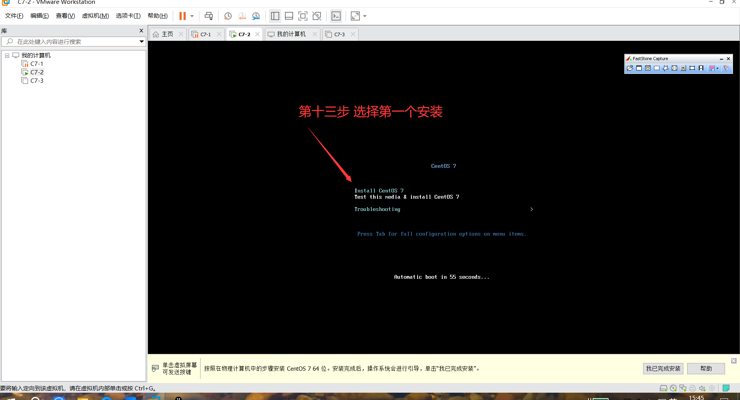740x400 pixels.
Task: Open the 虚拟机(M) menu
Action: [95, 16]
